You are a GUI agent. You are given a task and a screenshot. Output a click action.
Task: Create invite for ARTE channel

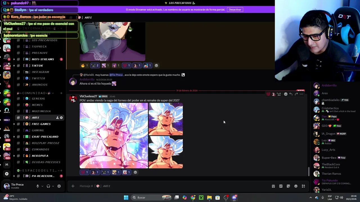tap(57, 118)
